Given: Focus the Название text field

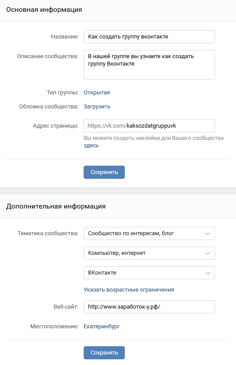Looking at the screenshot, I should pyautogui.click(x=149, y=37).
